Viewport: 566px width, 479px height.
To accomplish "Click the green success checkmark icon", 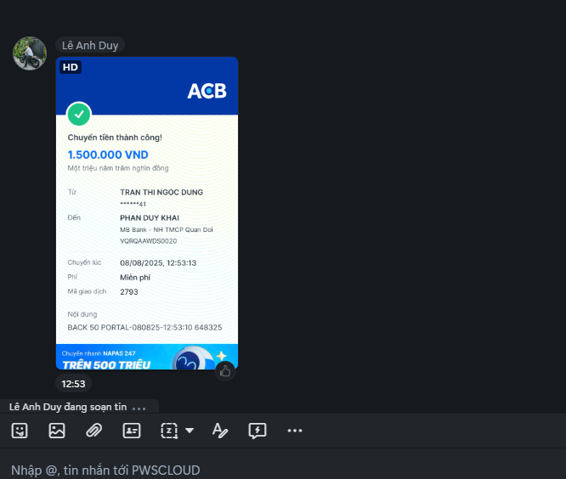I will click(79, 115).
